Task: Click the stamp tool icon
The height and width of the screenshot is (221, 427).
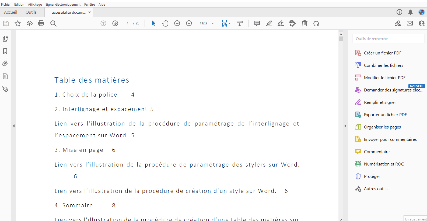Action: pyautogui.click(x=293, y=23)
